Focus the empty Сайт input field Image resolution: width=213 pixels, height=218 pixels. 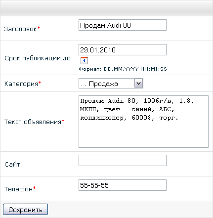point(123,160)
